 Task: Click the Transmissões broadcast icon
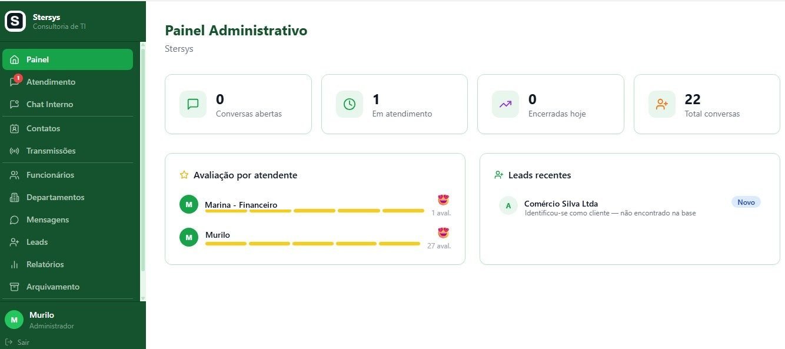pyautogui.click(x=15, y=151)
